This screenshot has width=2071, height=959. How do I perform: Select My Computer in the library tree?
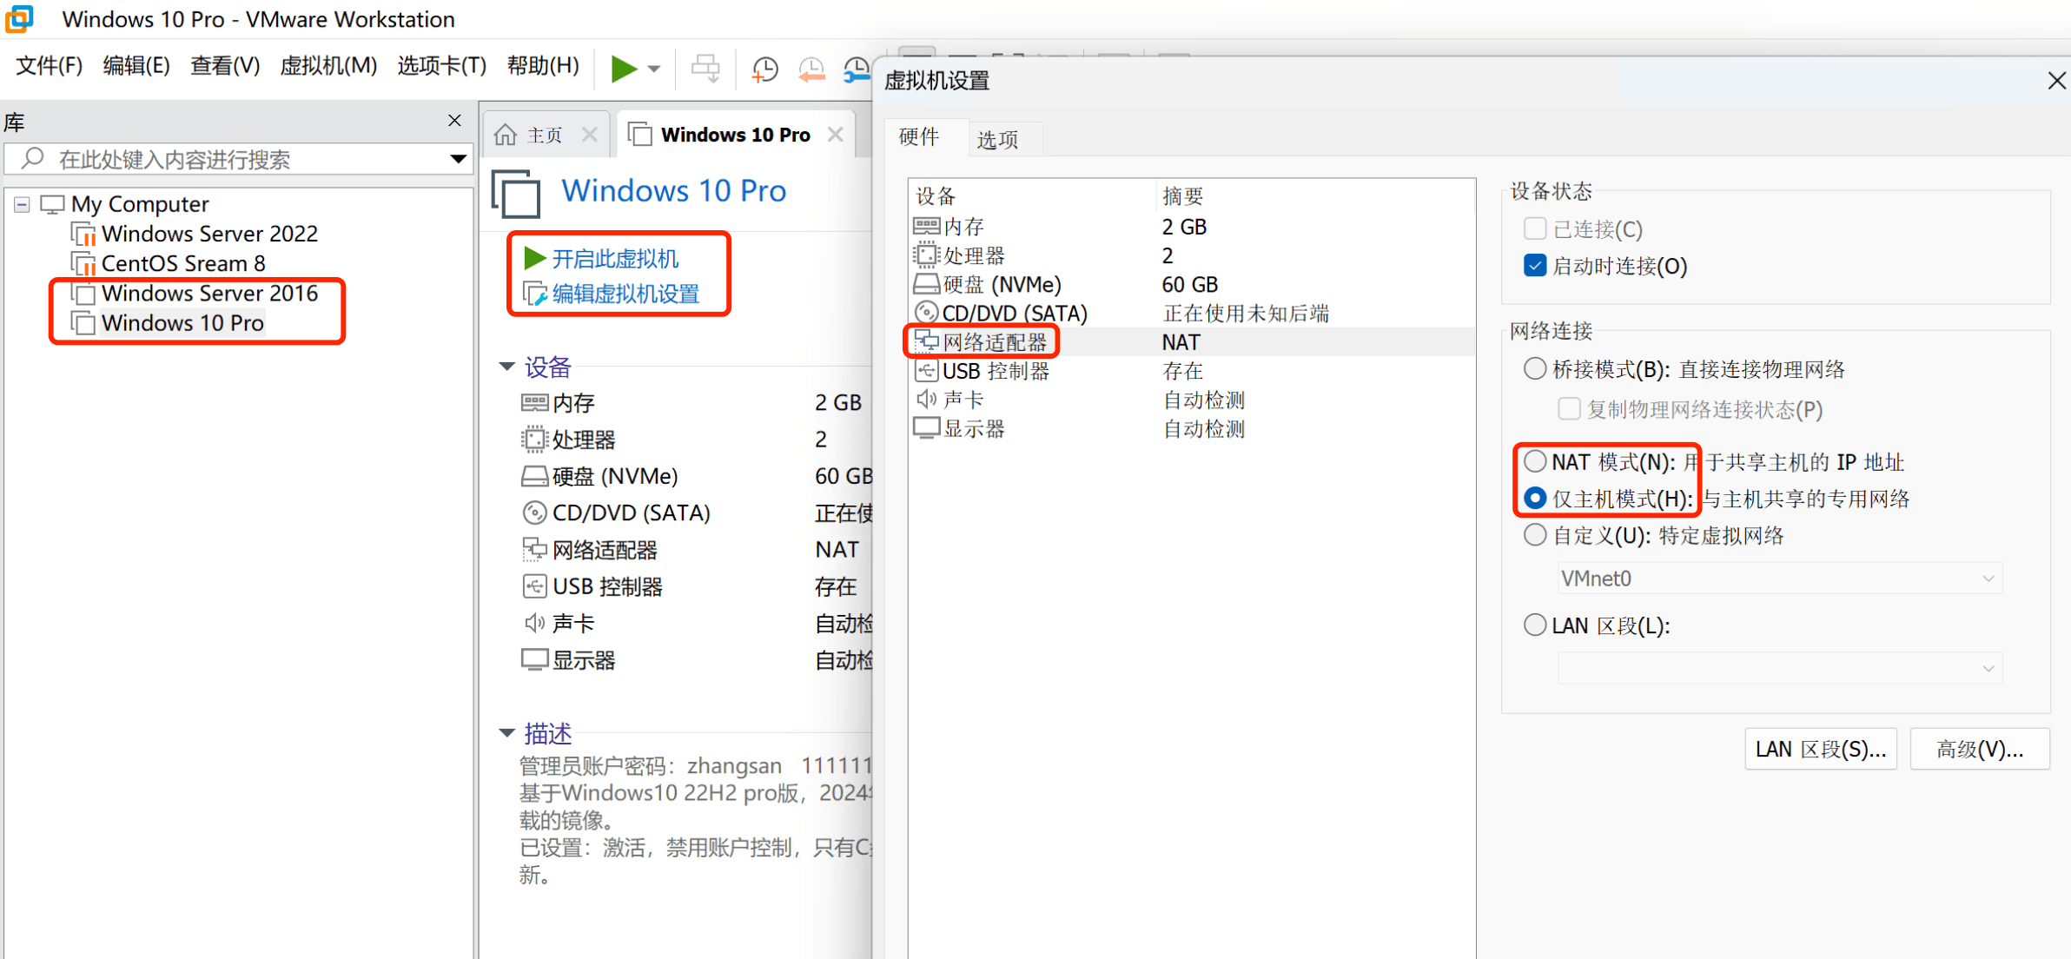(140, 204)
